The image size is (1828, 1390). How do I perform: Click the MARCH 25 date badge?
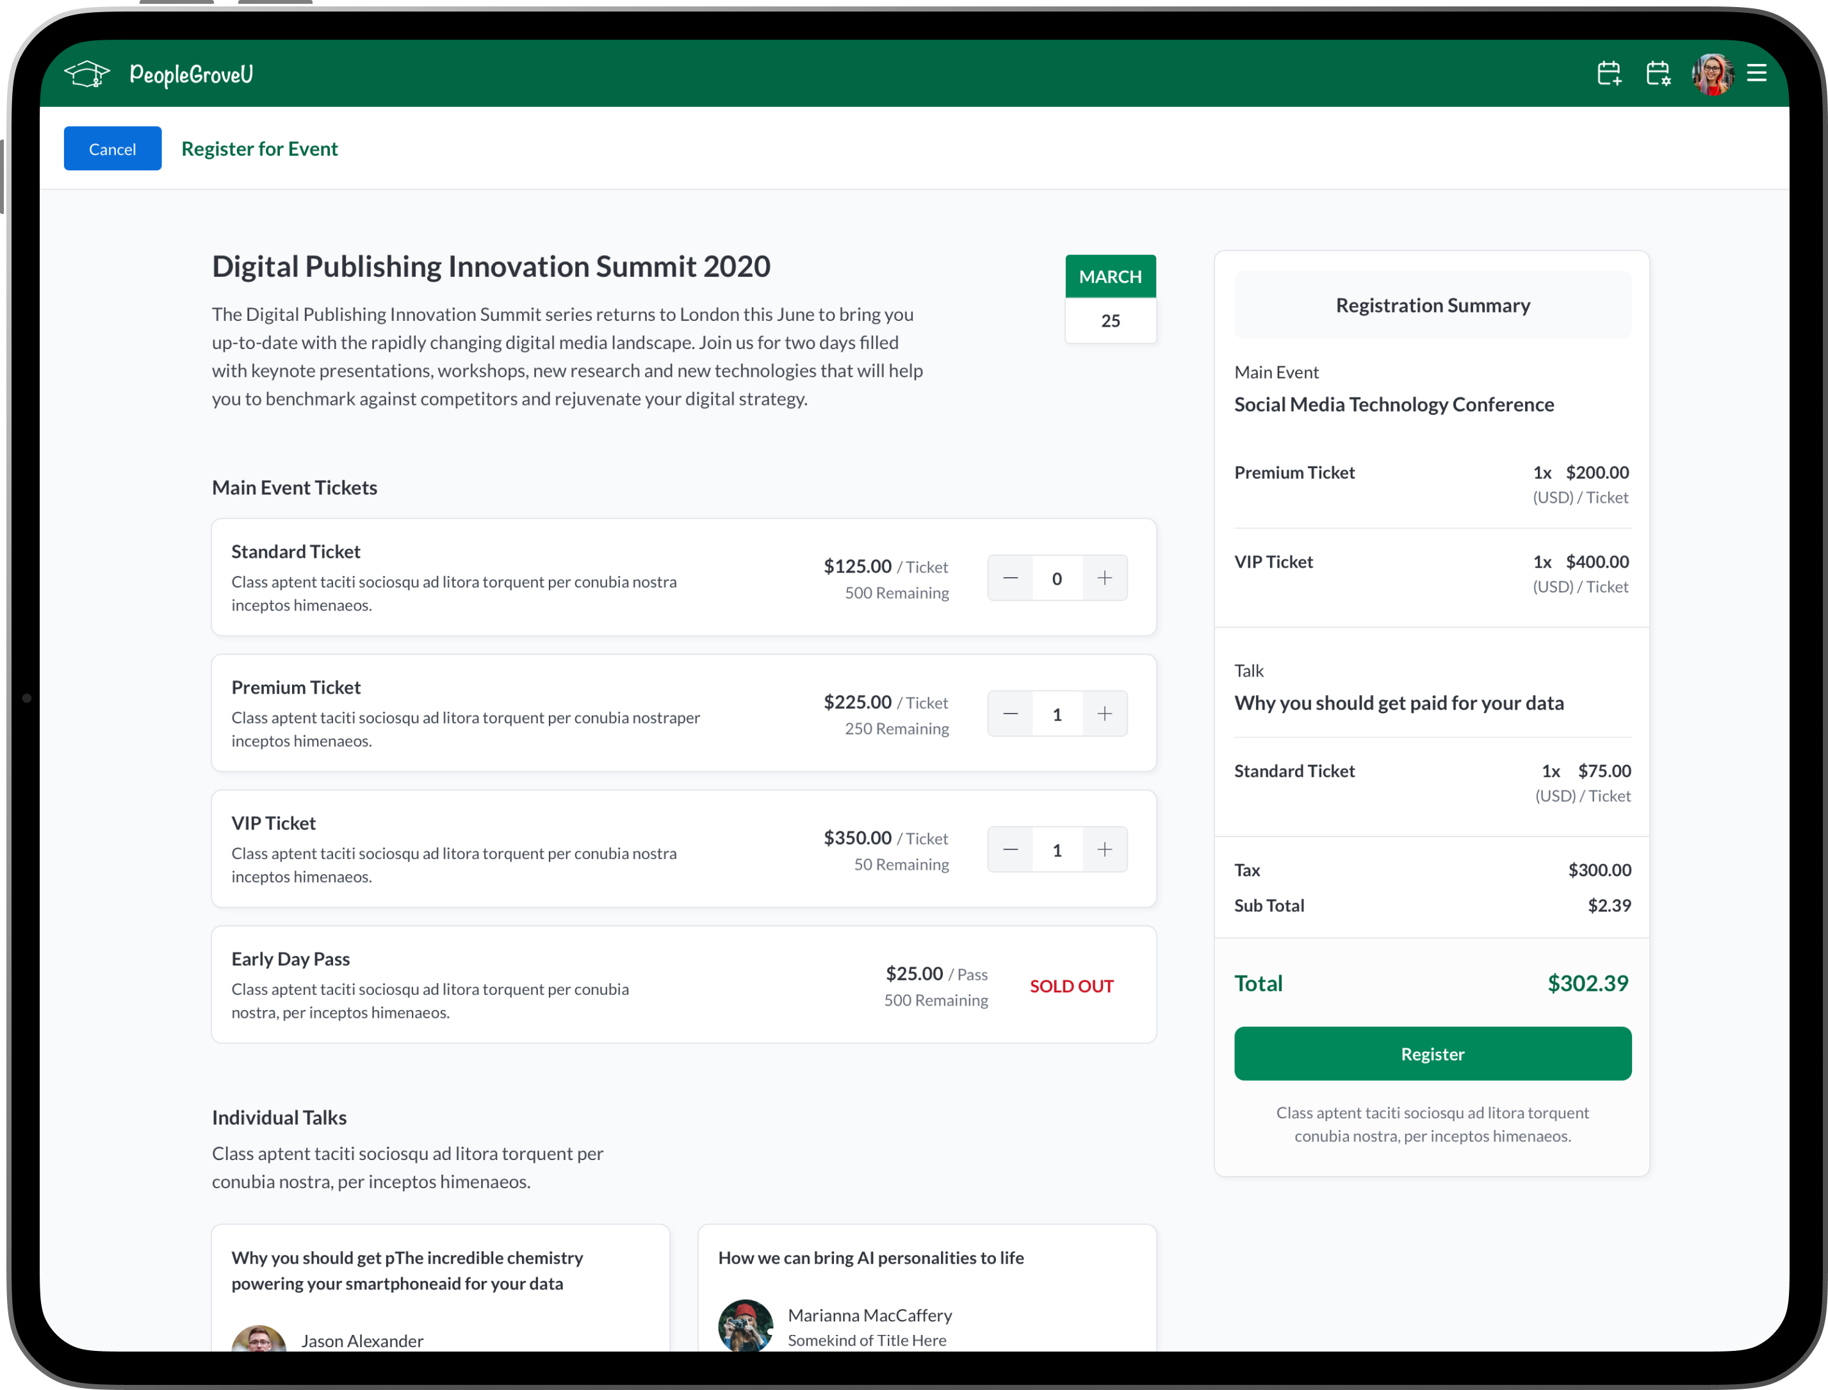pos(1110,298)
